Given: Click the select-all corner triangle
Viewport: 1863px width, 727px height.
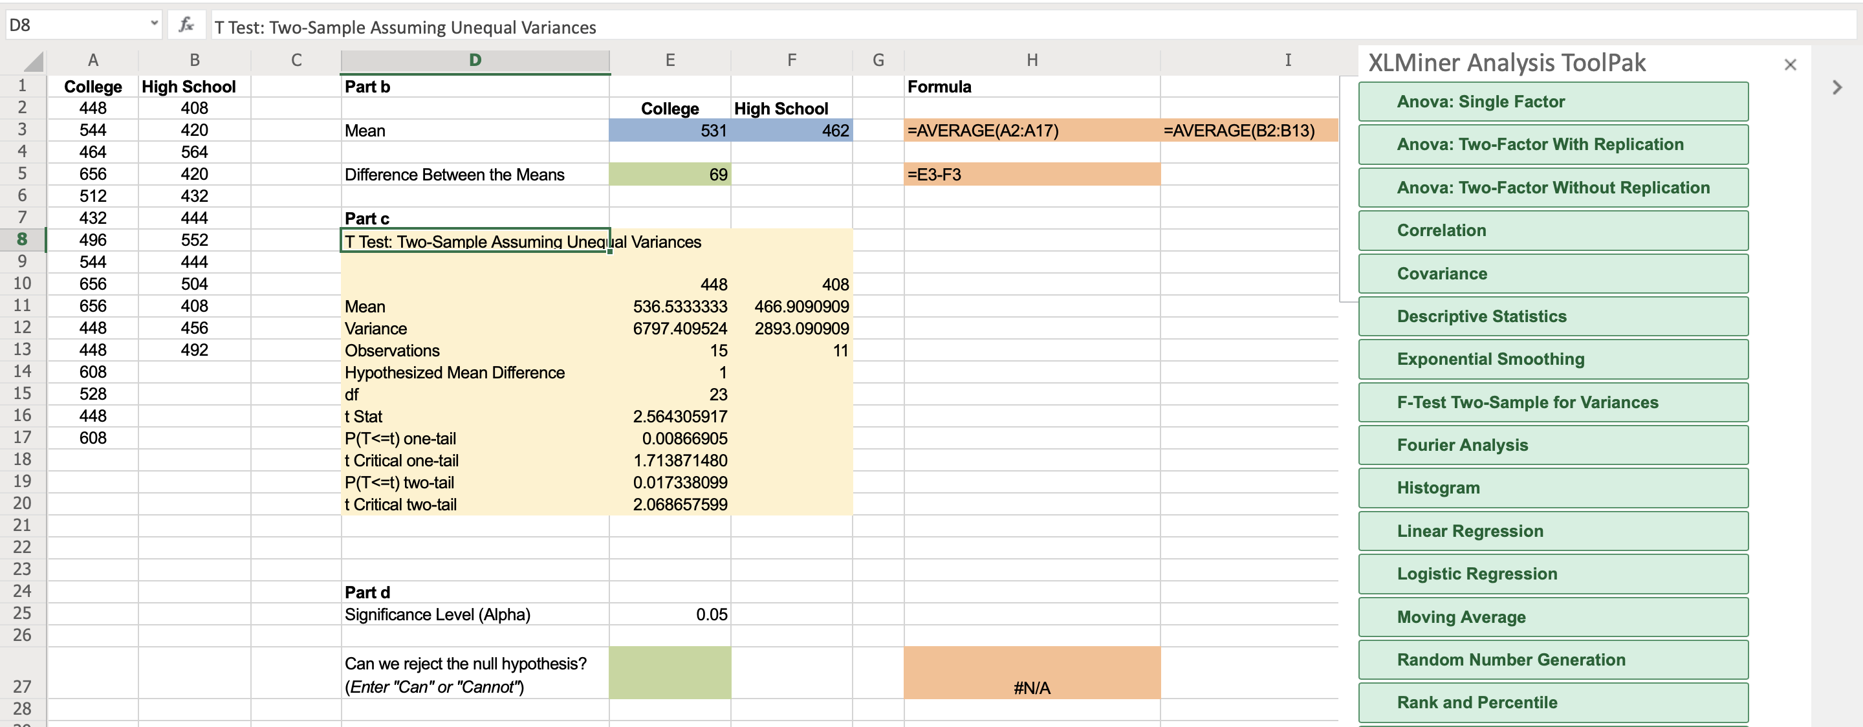Looking at the screenshot, I should [x=32, y=61].
